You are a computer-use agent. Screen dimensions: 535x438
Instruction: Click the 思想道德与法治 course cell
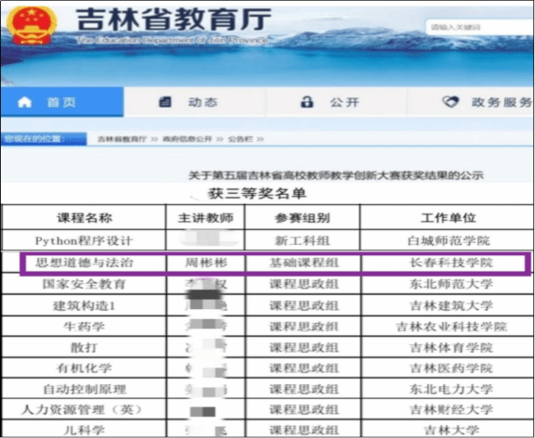coord(85,263)
